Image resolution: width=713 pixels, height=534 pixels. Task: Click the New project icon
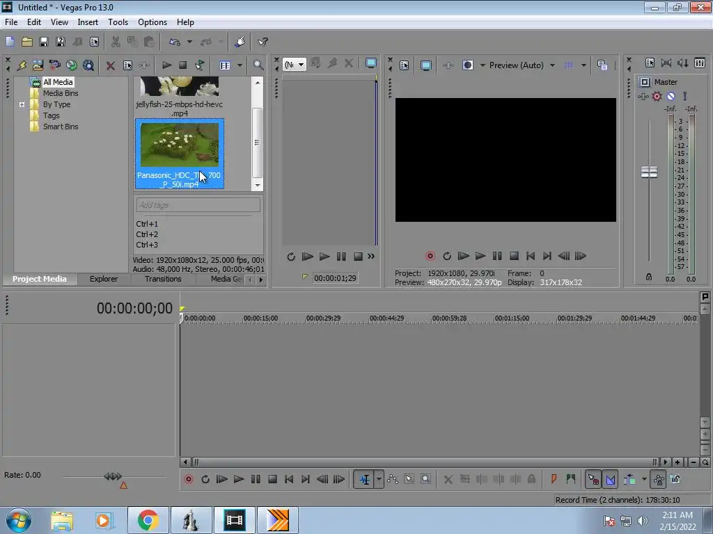(10, 42)
